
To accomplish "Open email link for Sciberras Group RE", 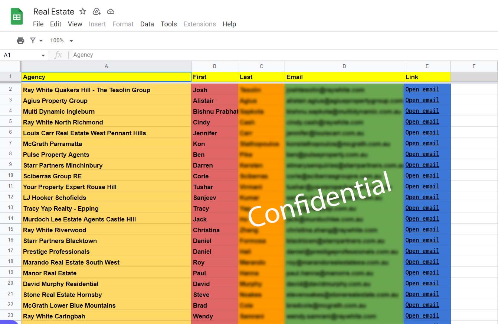I will pyautogui.click(x=422, y=175).
